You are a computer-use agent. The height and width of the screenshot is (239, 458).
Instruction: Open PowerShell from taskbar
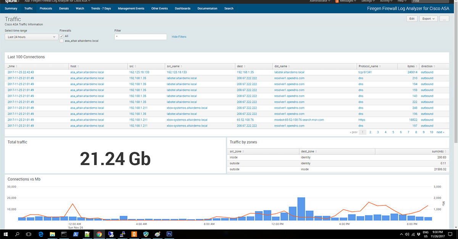tap(76, 234)
